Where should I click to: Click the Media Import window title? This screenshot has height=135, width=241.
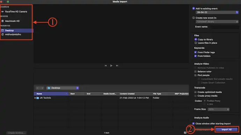(120, 1)
